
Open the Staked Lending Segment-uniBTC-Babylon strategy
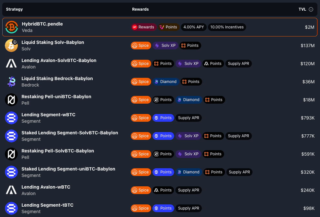[x=68, y=169]
